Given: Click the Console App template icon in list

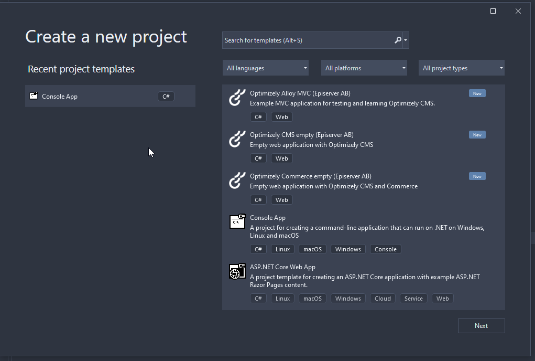Looking at the screenshot, I should (237, 222).
